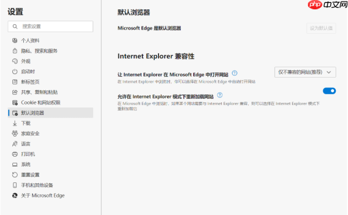Screen dimensions: 348x215
Task: Select 新标签页 settings
Action: (50, 82)
